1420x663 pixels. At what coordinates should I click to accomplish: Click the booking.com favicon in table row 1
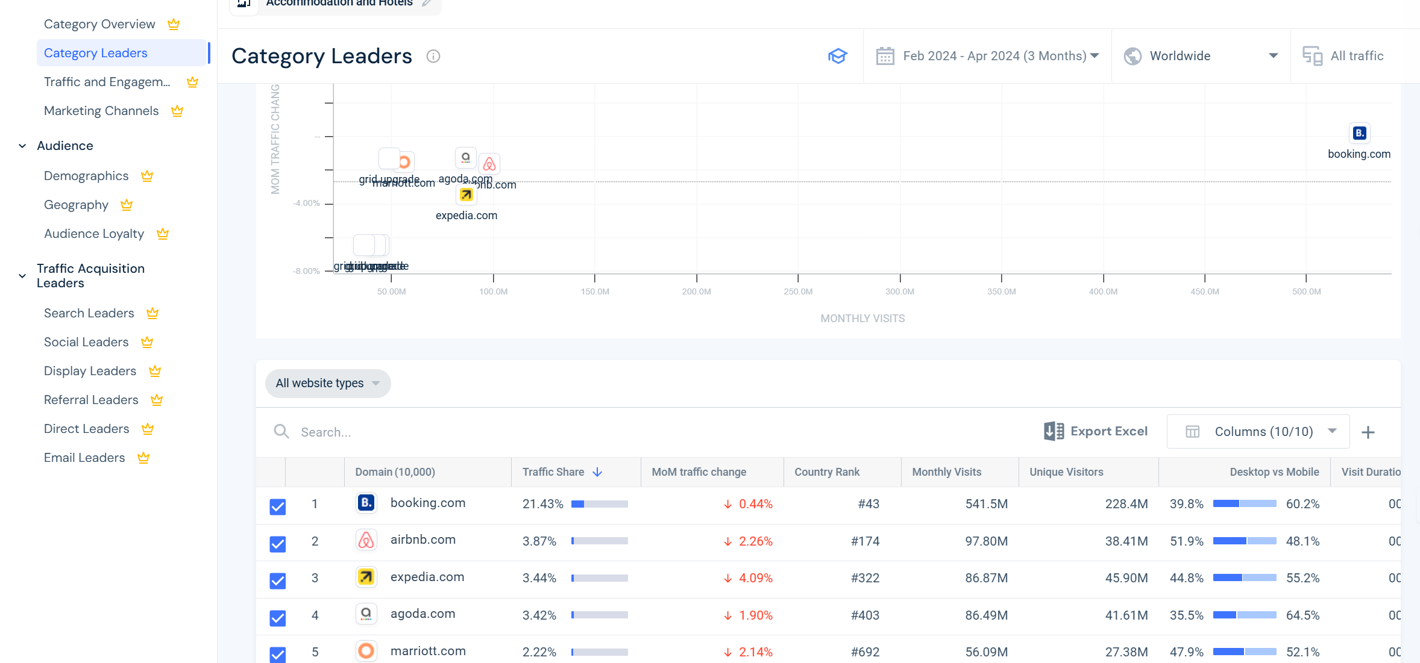pos(366,503)
